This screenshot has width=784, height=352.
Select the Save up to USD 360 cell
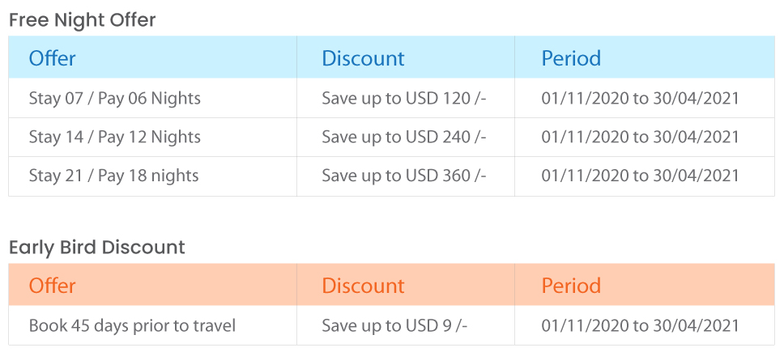[404, 176]
